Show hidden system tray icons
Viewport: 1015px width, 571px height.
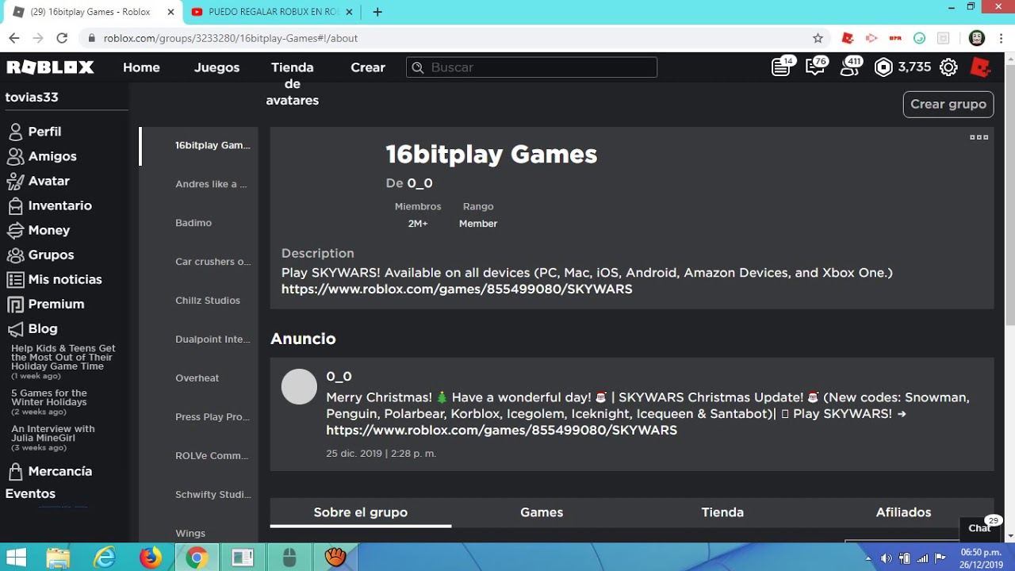tap(868, 558)
